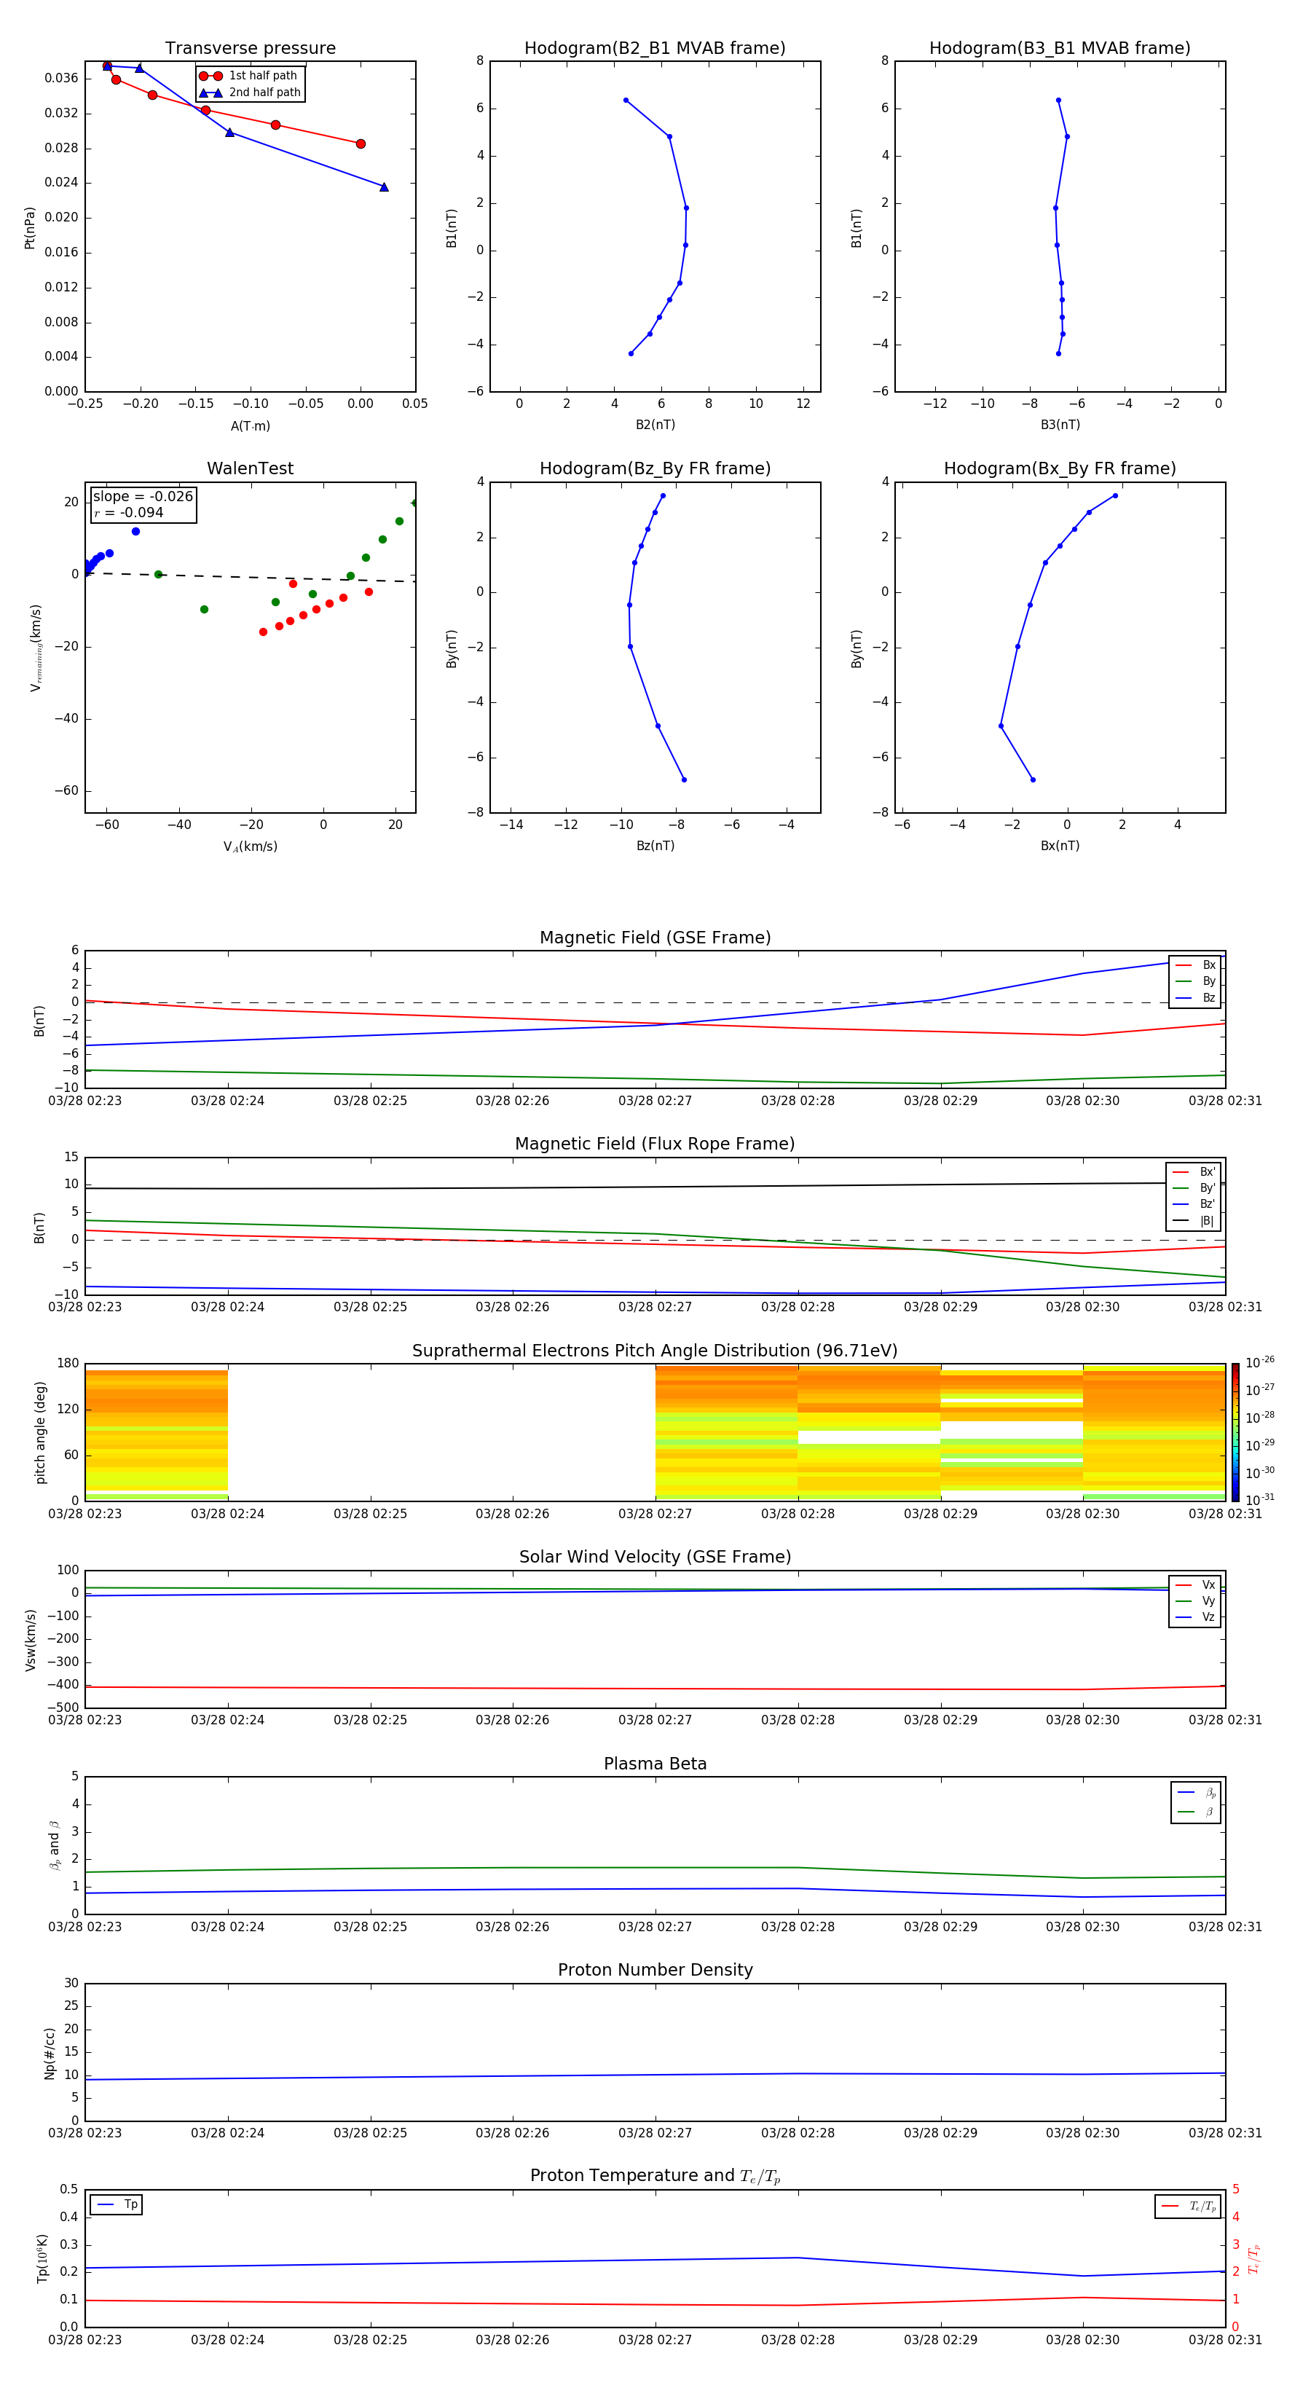Click the 'pitch angle (deg)' axis label

[40, 1432]
